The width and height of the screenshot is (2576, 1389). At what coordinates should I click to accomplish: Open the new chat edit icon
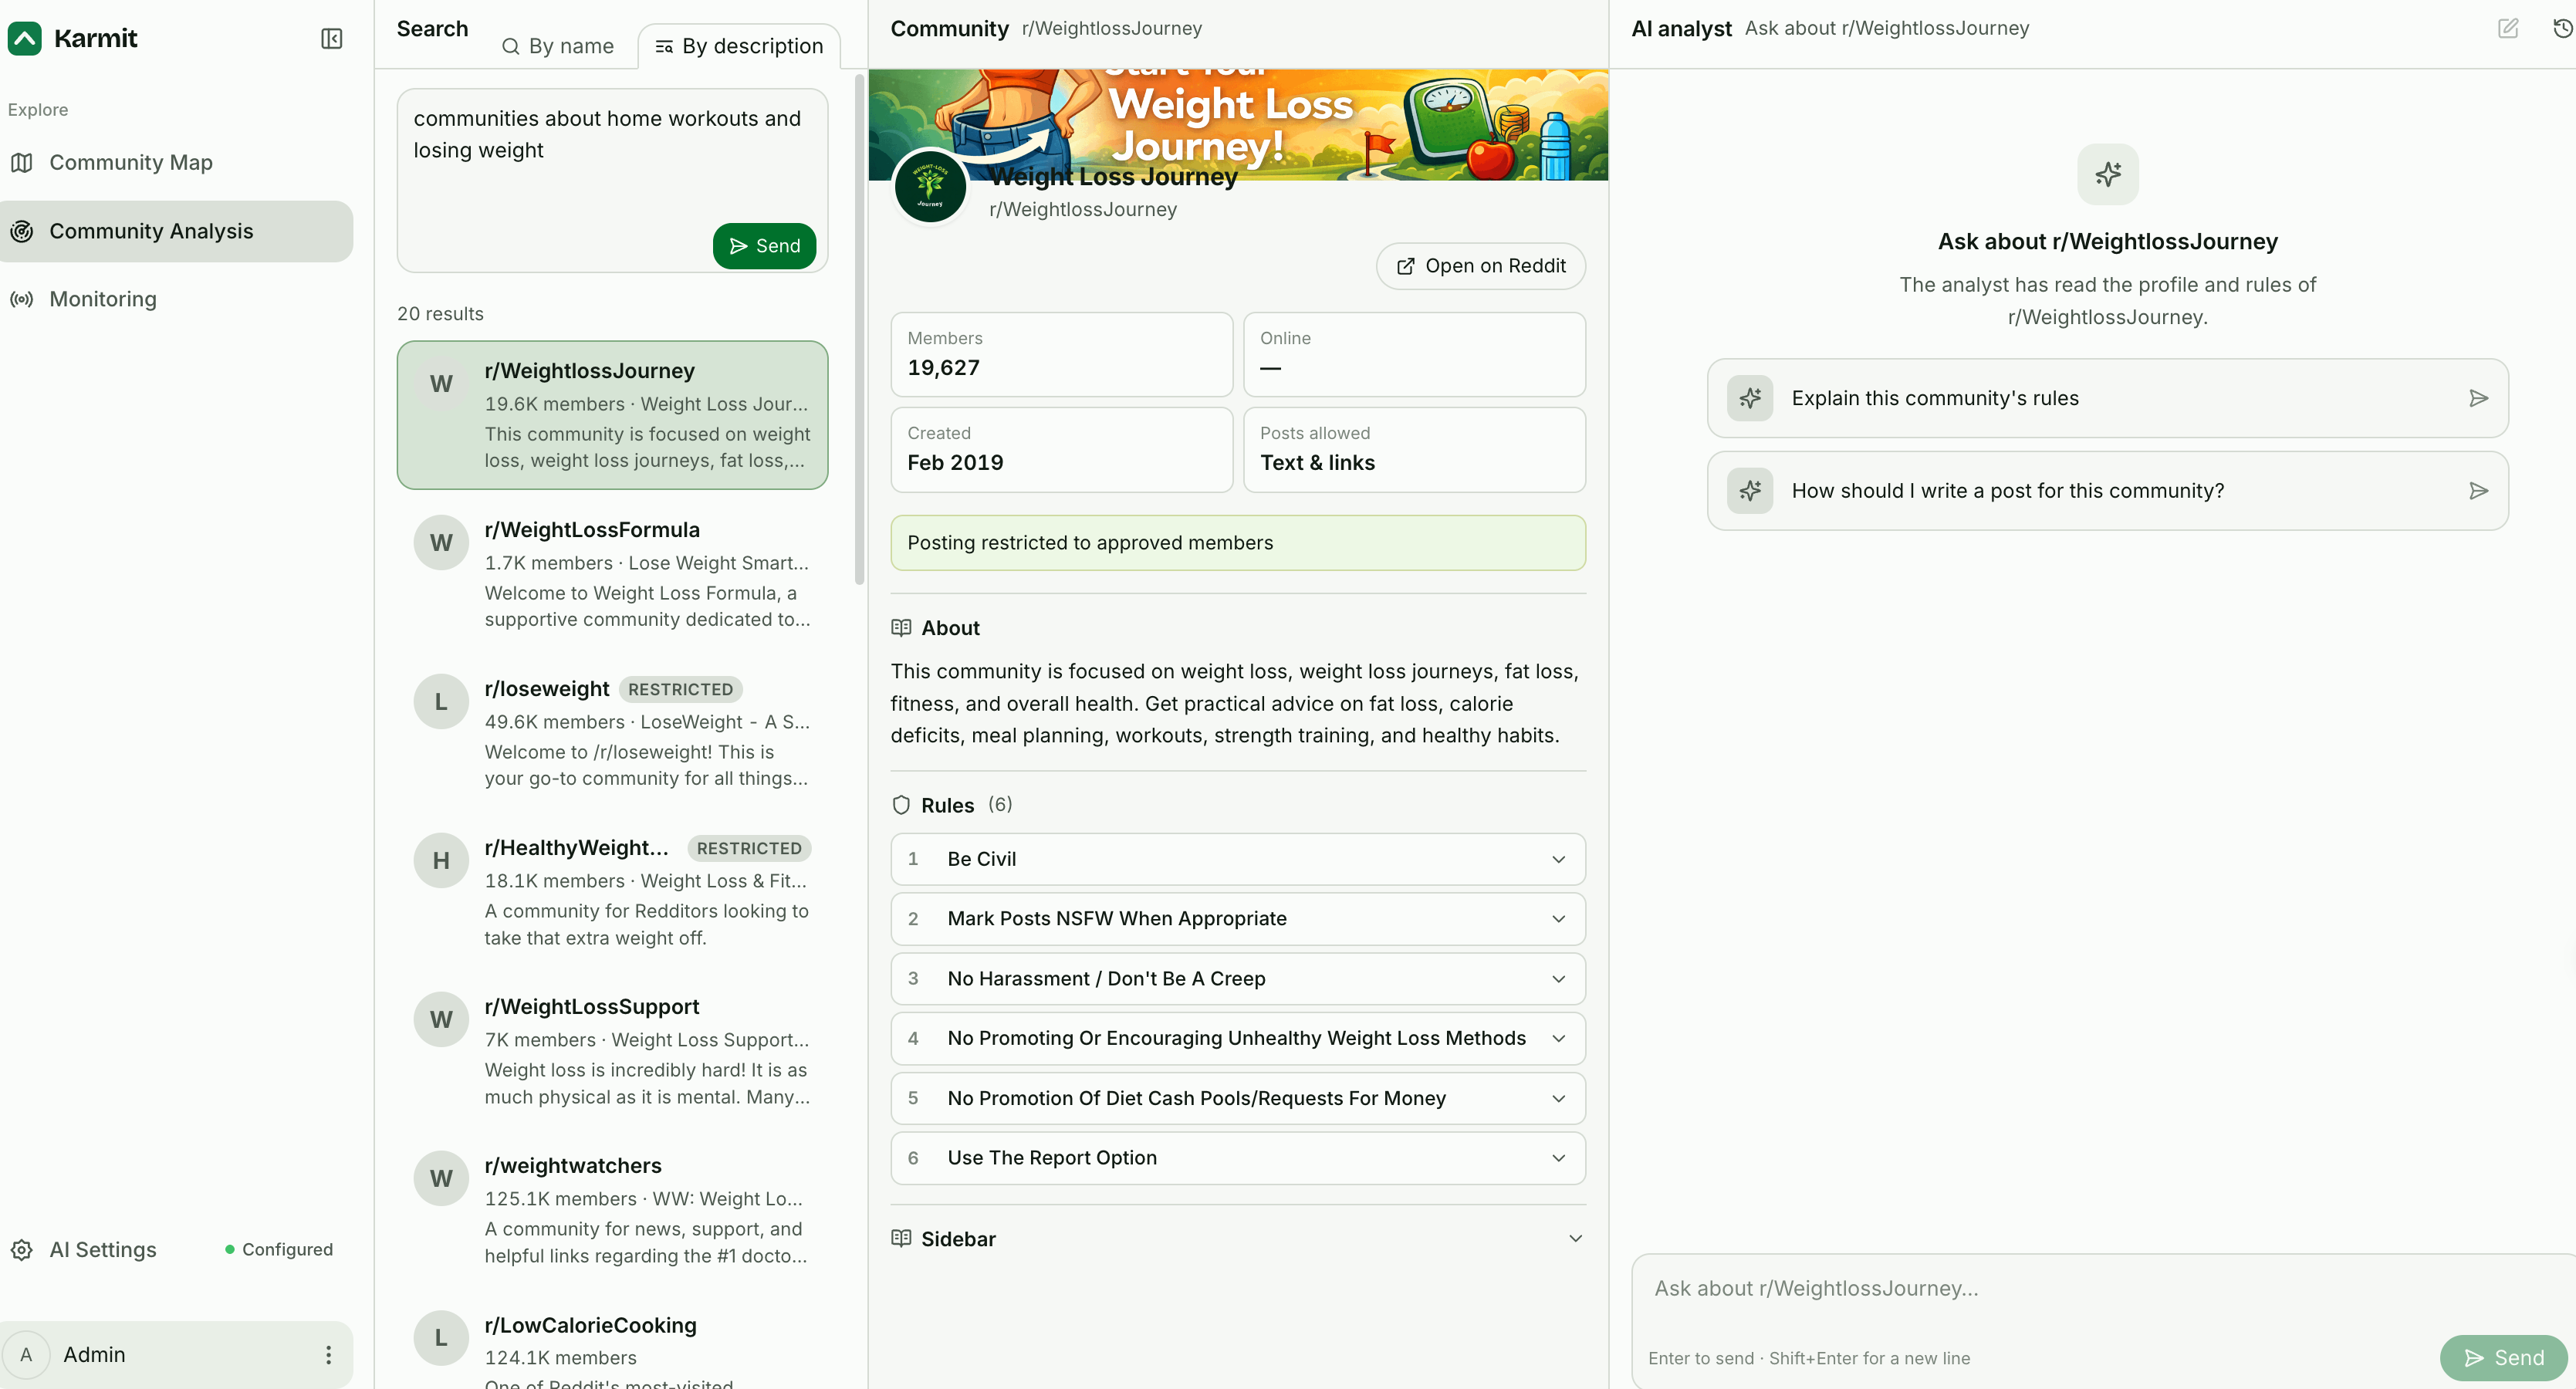coord(2507,28)
